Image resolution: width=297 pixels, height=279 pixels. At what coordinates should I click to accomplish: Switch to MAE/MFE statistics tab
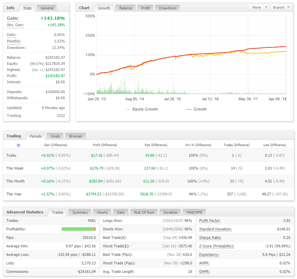pyautogui.click(x=194, y=212)
